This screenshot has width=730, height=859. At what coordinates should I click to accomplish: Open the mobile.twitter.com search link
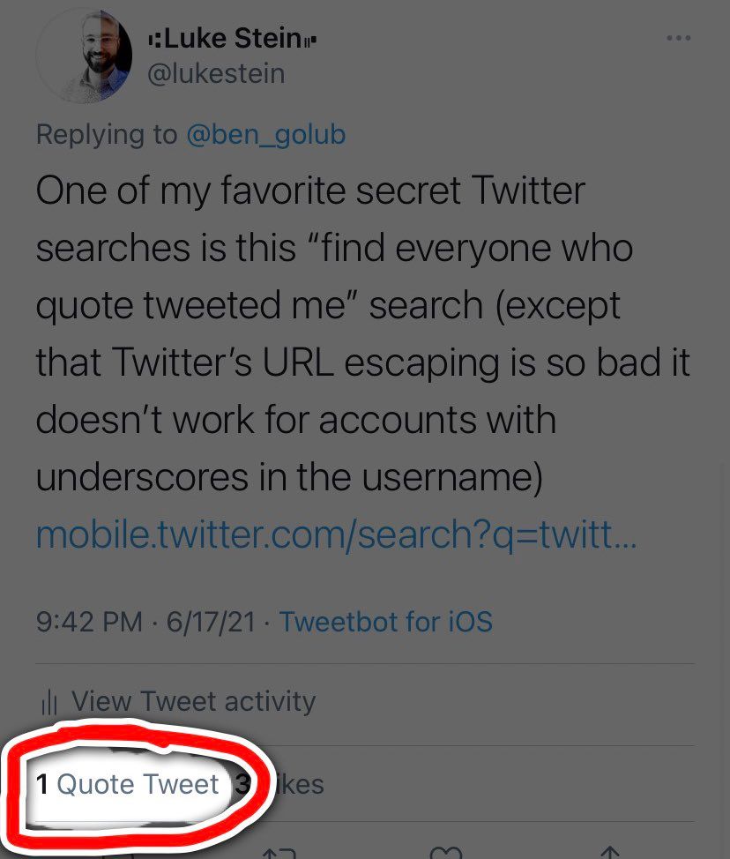[336, 534]
